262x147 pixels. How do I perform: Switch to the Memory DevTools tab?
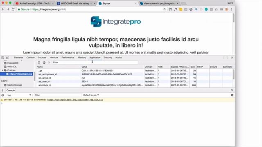(82, 58)
